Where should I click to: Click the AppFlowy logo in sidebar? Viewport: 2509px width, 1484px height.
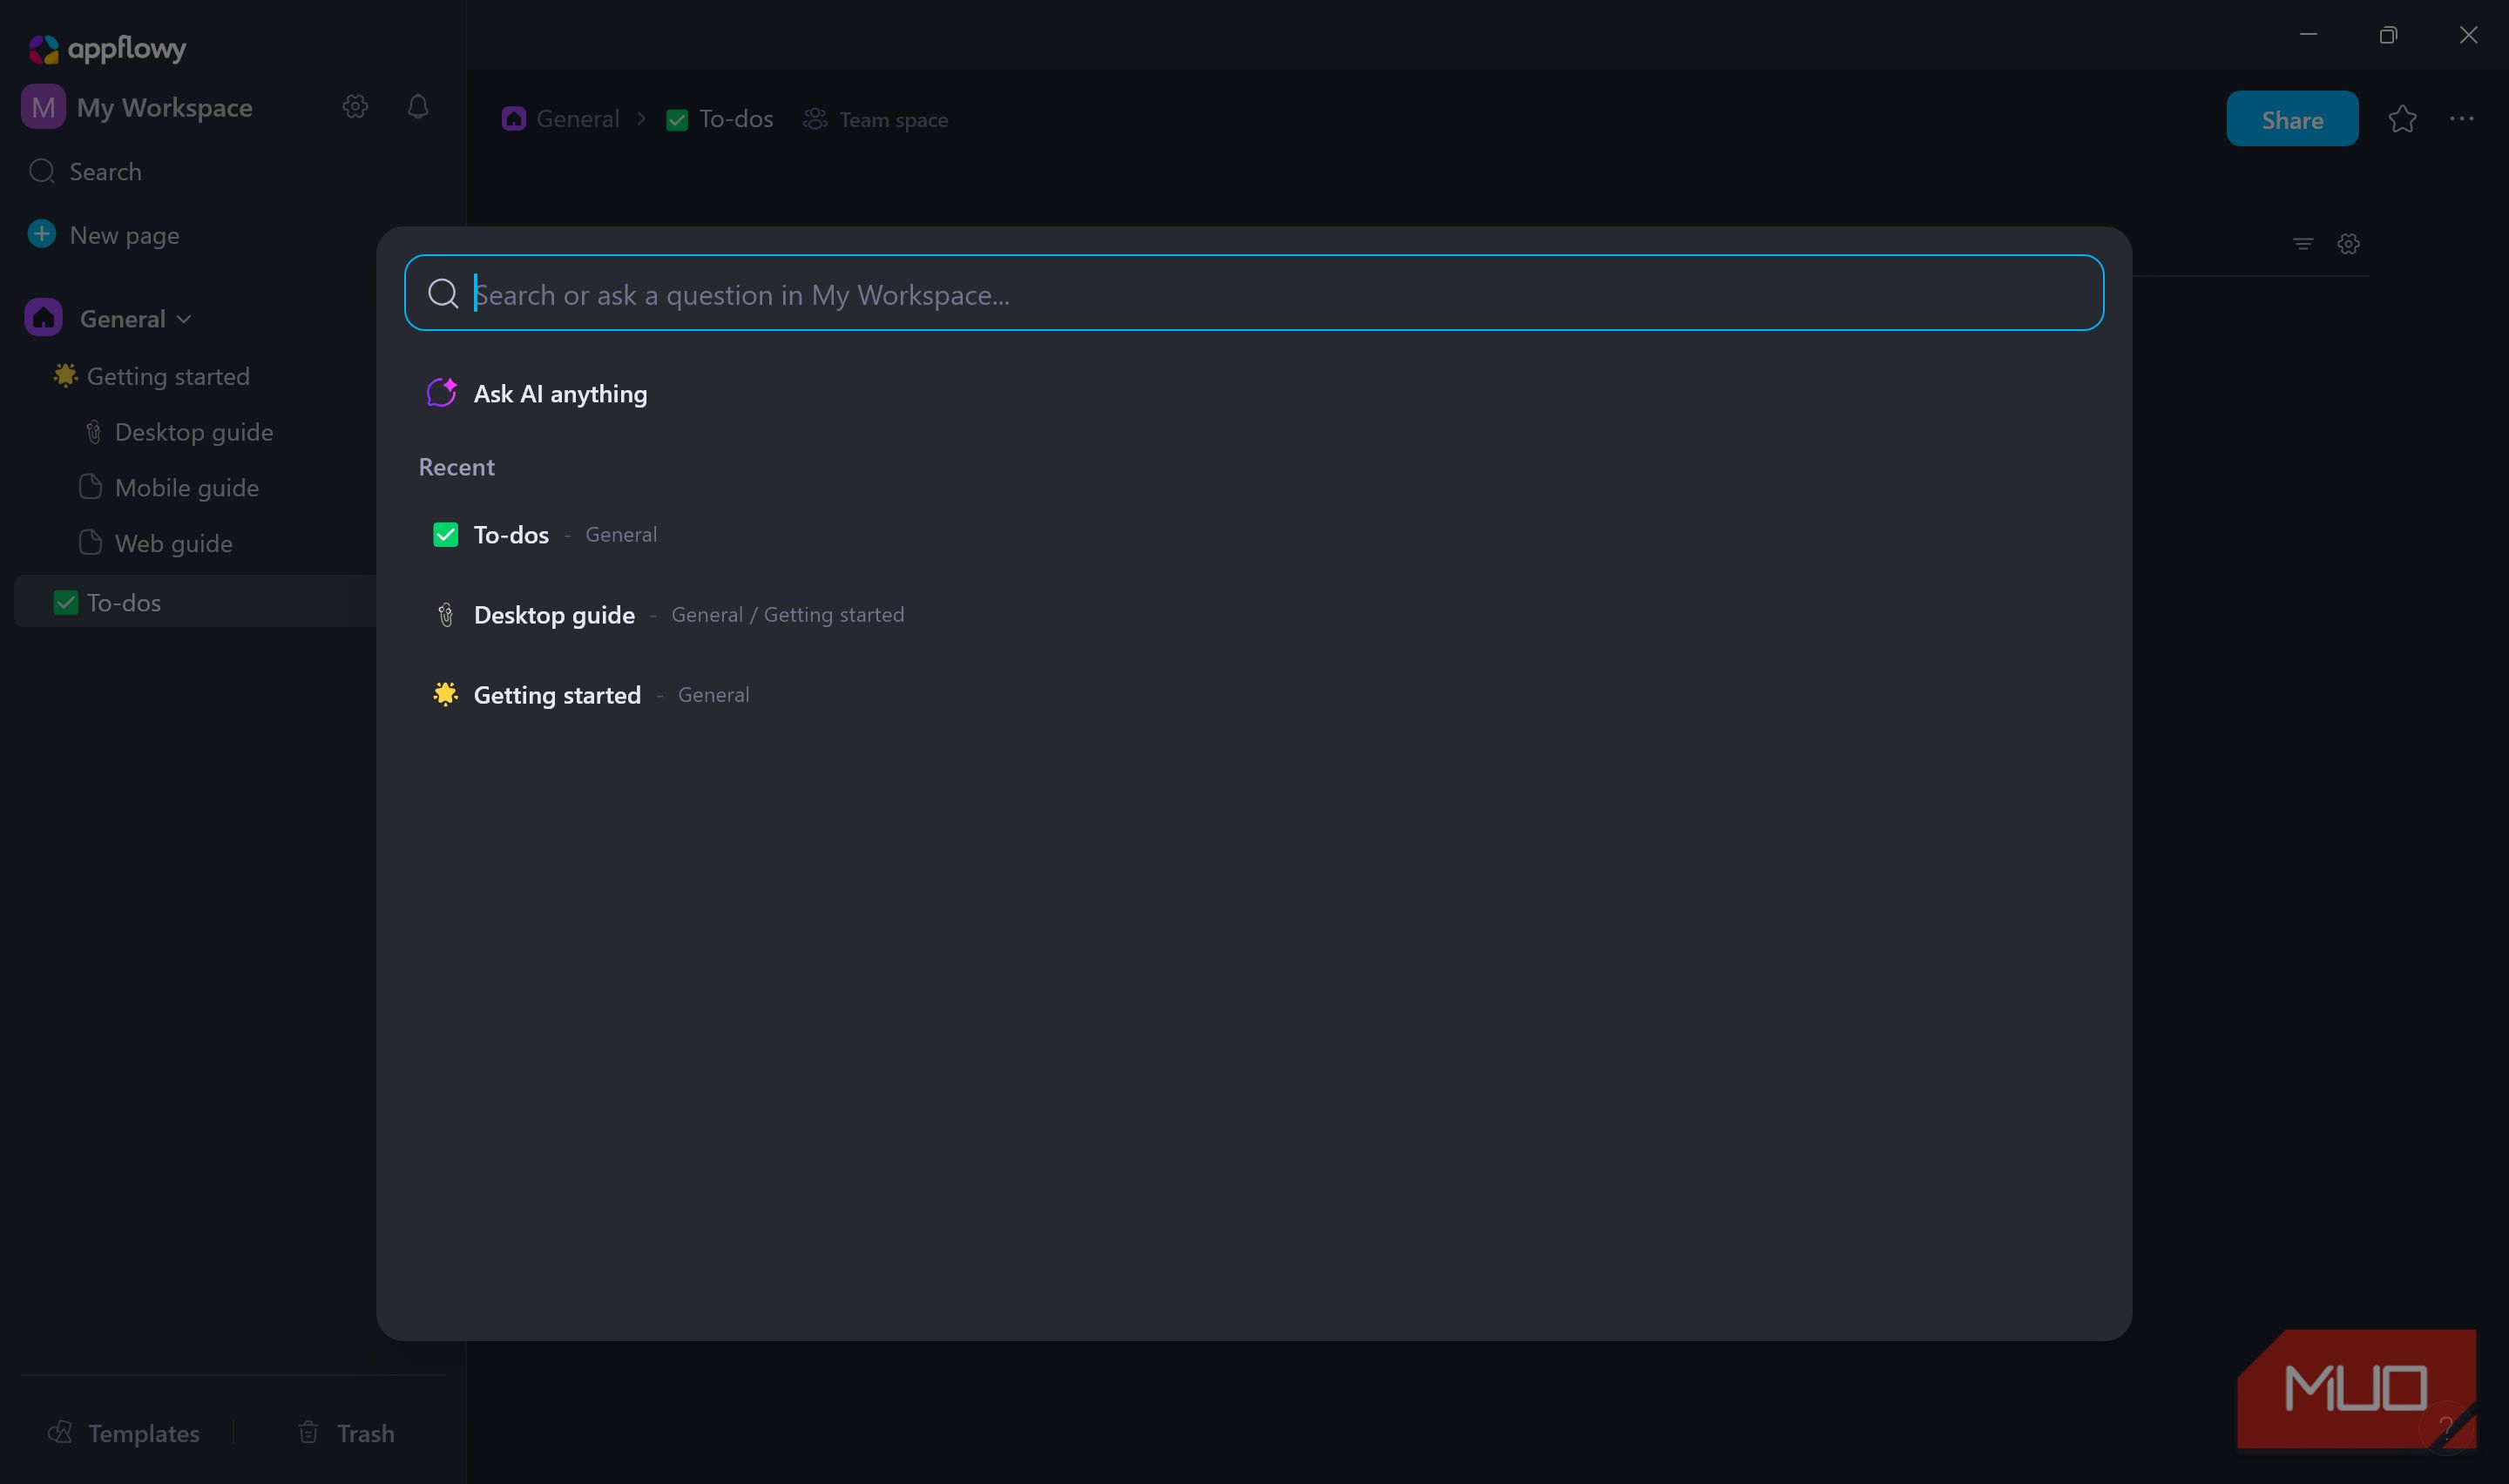point(107,48)
